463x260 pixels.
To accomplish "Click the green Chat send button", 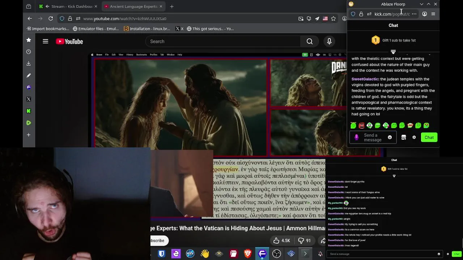I will (429, 138).
